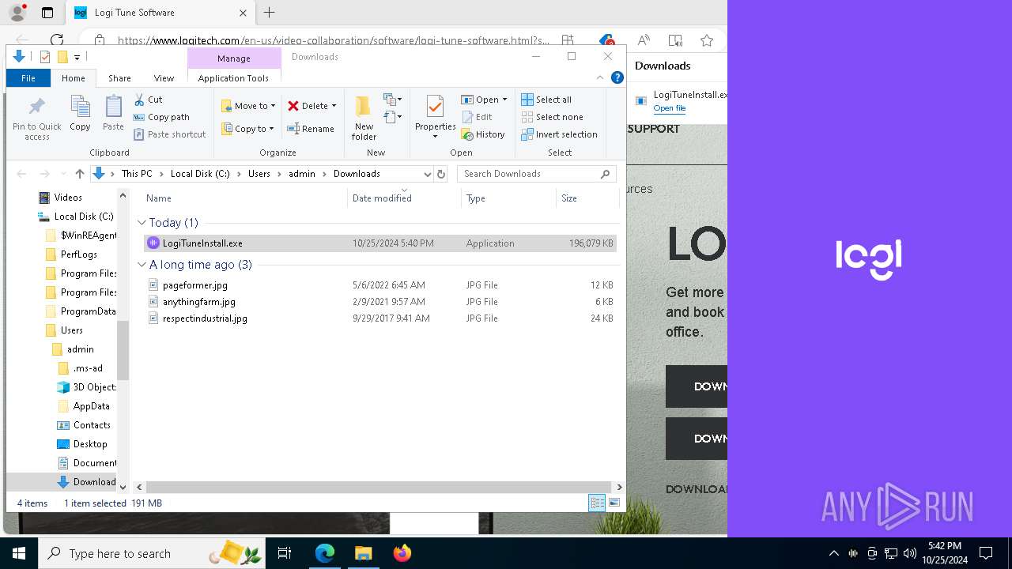Open Windows Start menu
Viewport: 1012px width, 569px height.
pyautogui.click(x=19, y=553)
